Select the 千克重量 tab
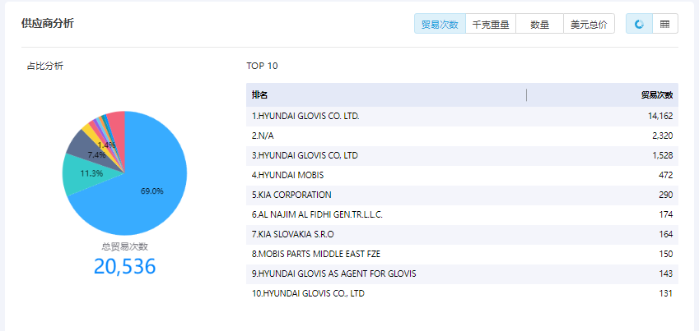 coord(491,25)
